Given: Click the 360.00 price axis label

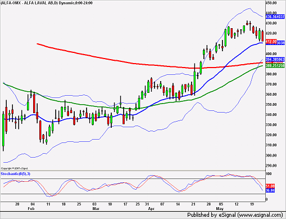Looking at the screenshot, I should pos(271,94).
